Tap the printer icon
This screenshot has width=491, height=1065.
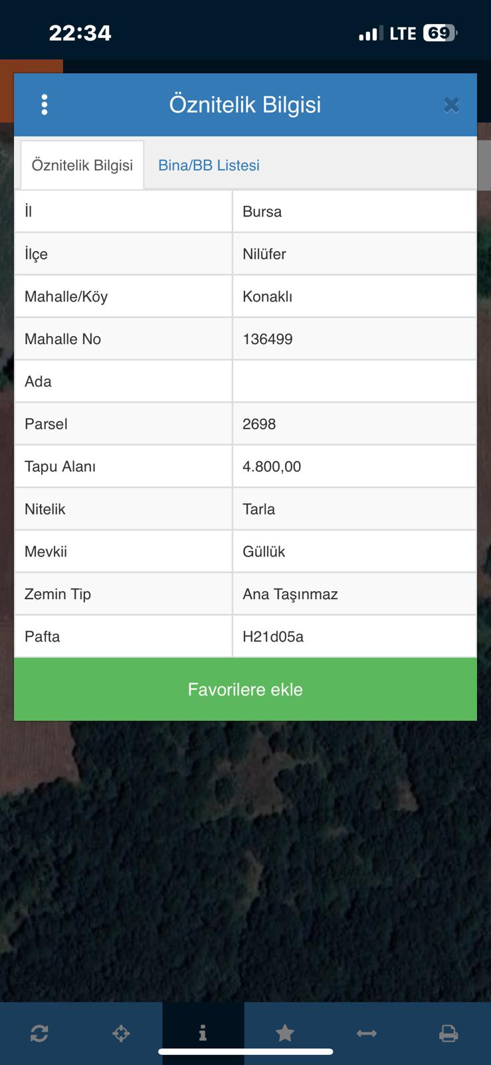point(448,1033)
